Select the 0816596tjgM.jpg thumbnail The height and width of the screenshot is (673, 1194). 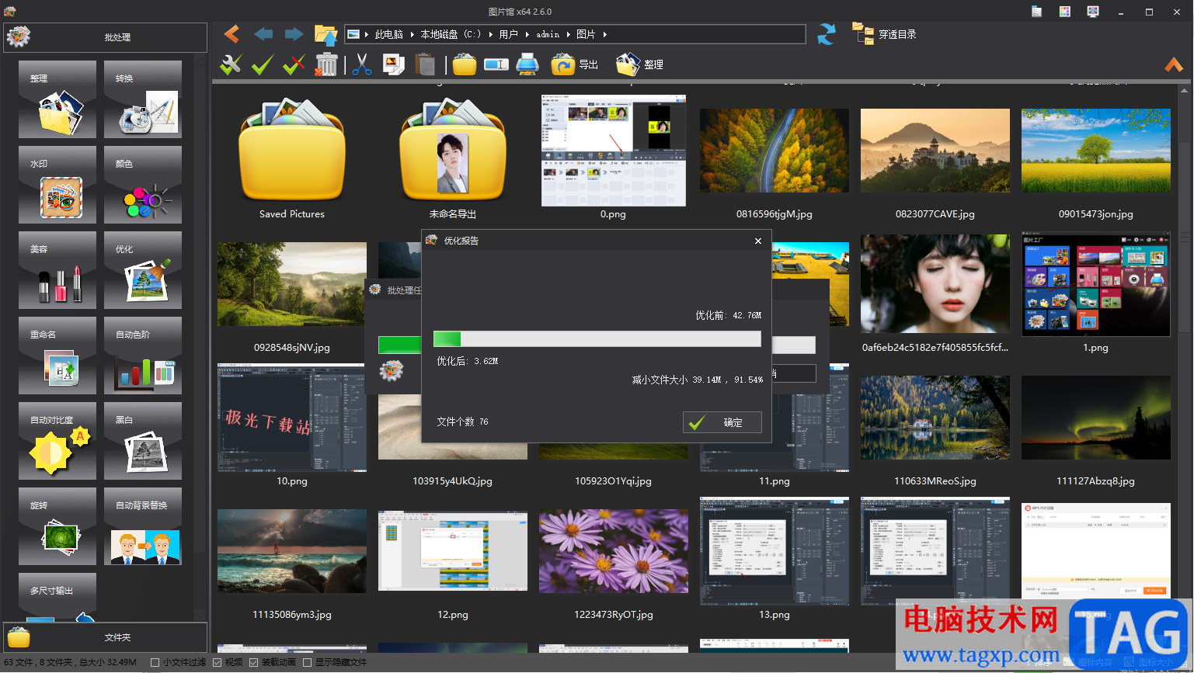(775, 151)
